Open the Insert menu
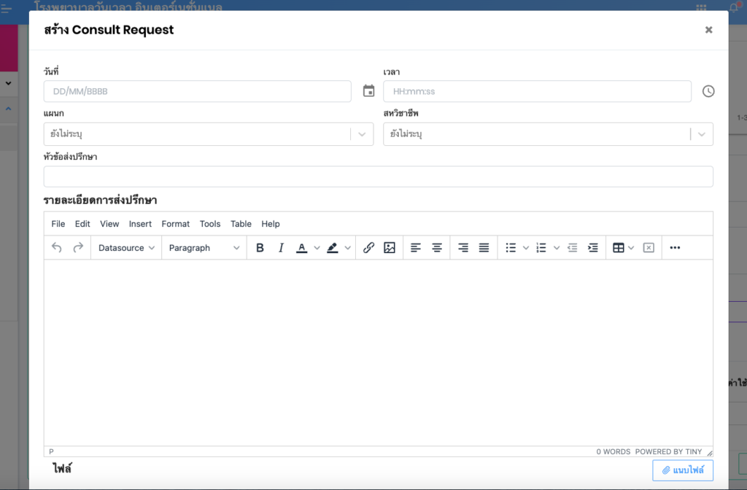The image size is (747, 490). [x=140, y=224]
